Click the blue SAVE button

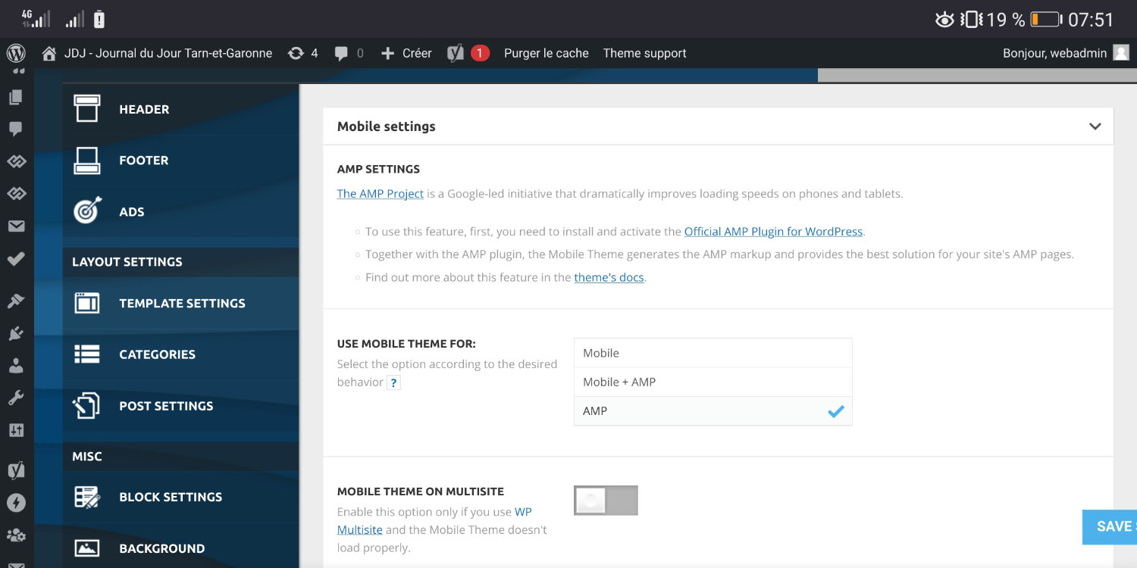point(1110,526)
